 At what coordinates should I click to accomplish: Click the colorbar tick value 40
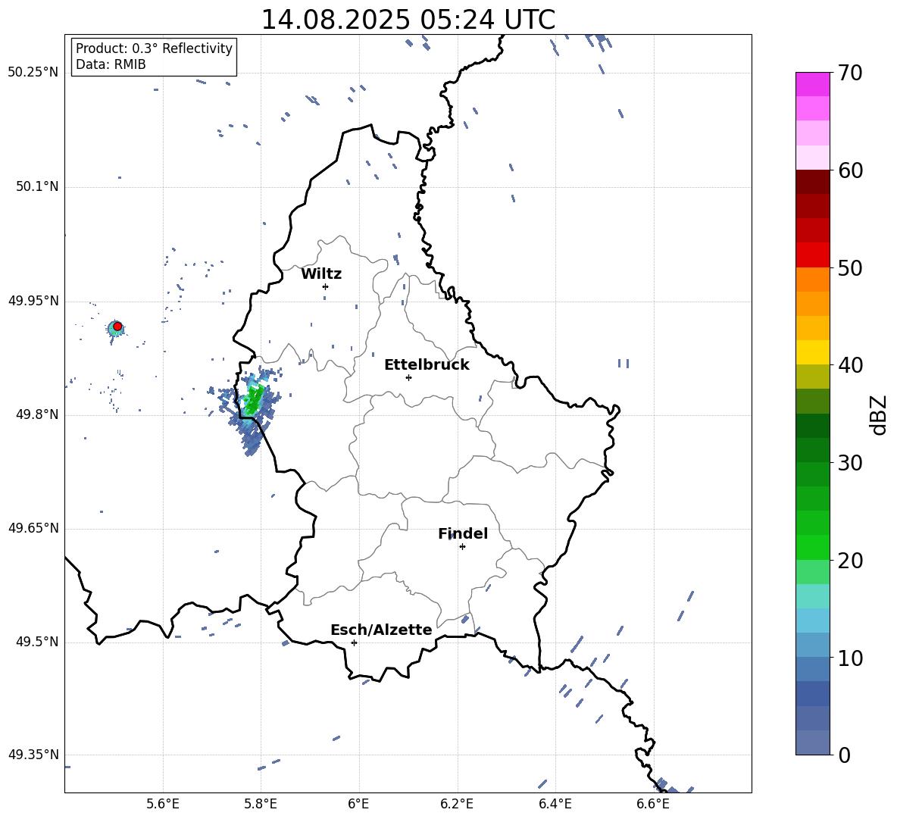tap(850, 365)
